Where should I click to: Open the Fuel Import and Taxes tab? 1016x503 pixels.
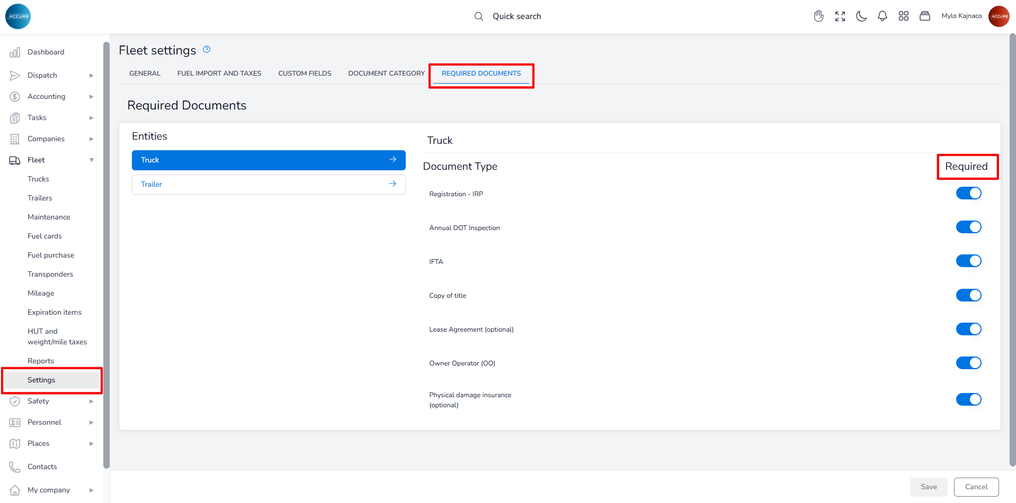click(x=219, y=74)
